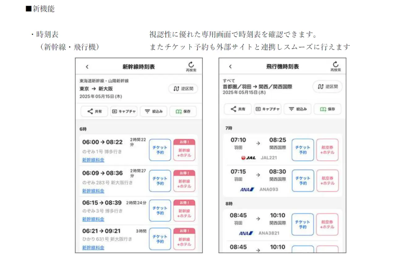Go back from the 新幹線時刻表 screen
Image resolution: width=420 pixels, height=261 pixels.
click(87, 67)
